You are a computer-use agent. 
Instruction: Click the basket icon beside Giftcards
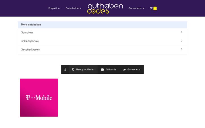tap(102, 69)
